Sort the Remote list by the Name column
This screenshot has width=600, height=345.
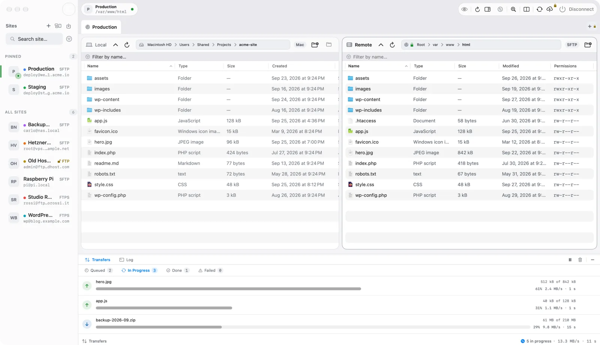pos(378,66)
